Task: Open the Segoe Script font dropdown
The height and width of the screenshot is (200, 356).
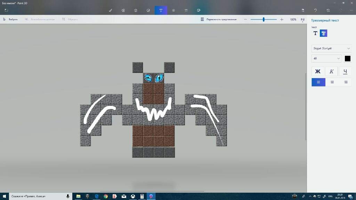Action: coord(331,48)
